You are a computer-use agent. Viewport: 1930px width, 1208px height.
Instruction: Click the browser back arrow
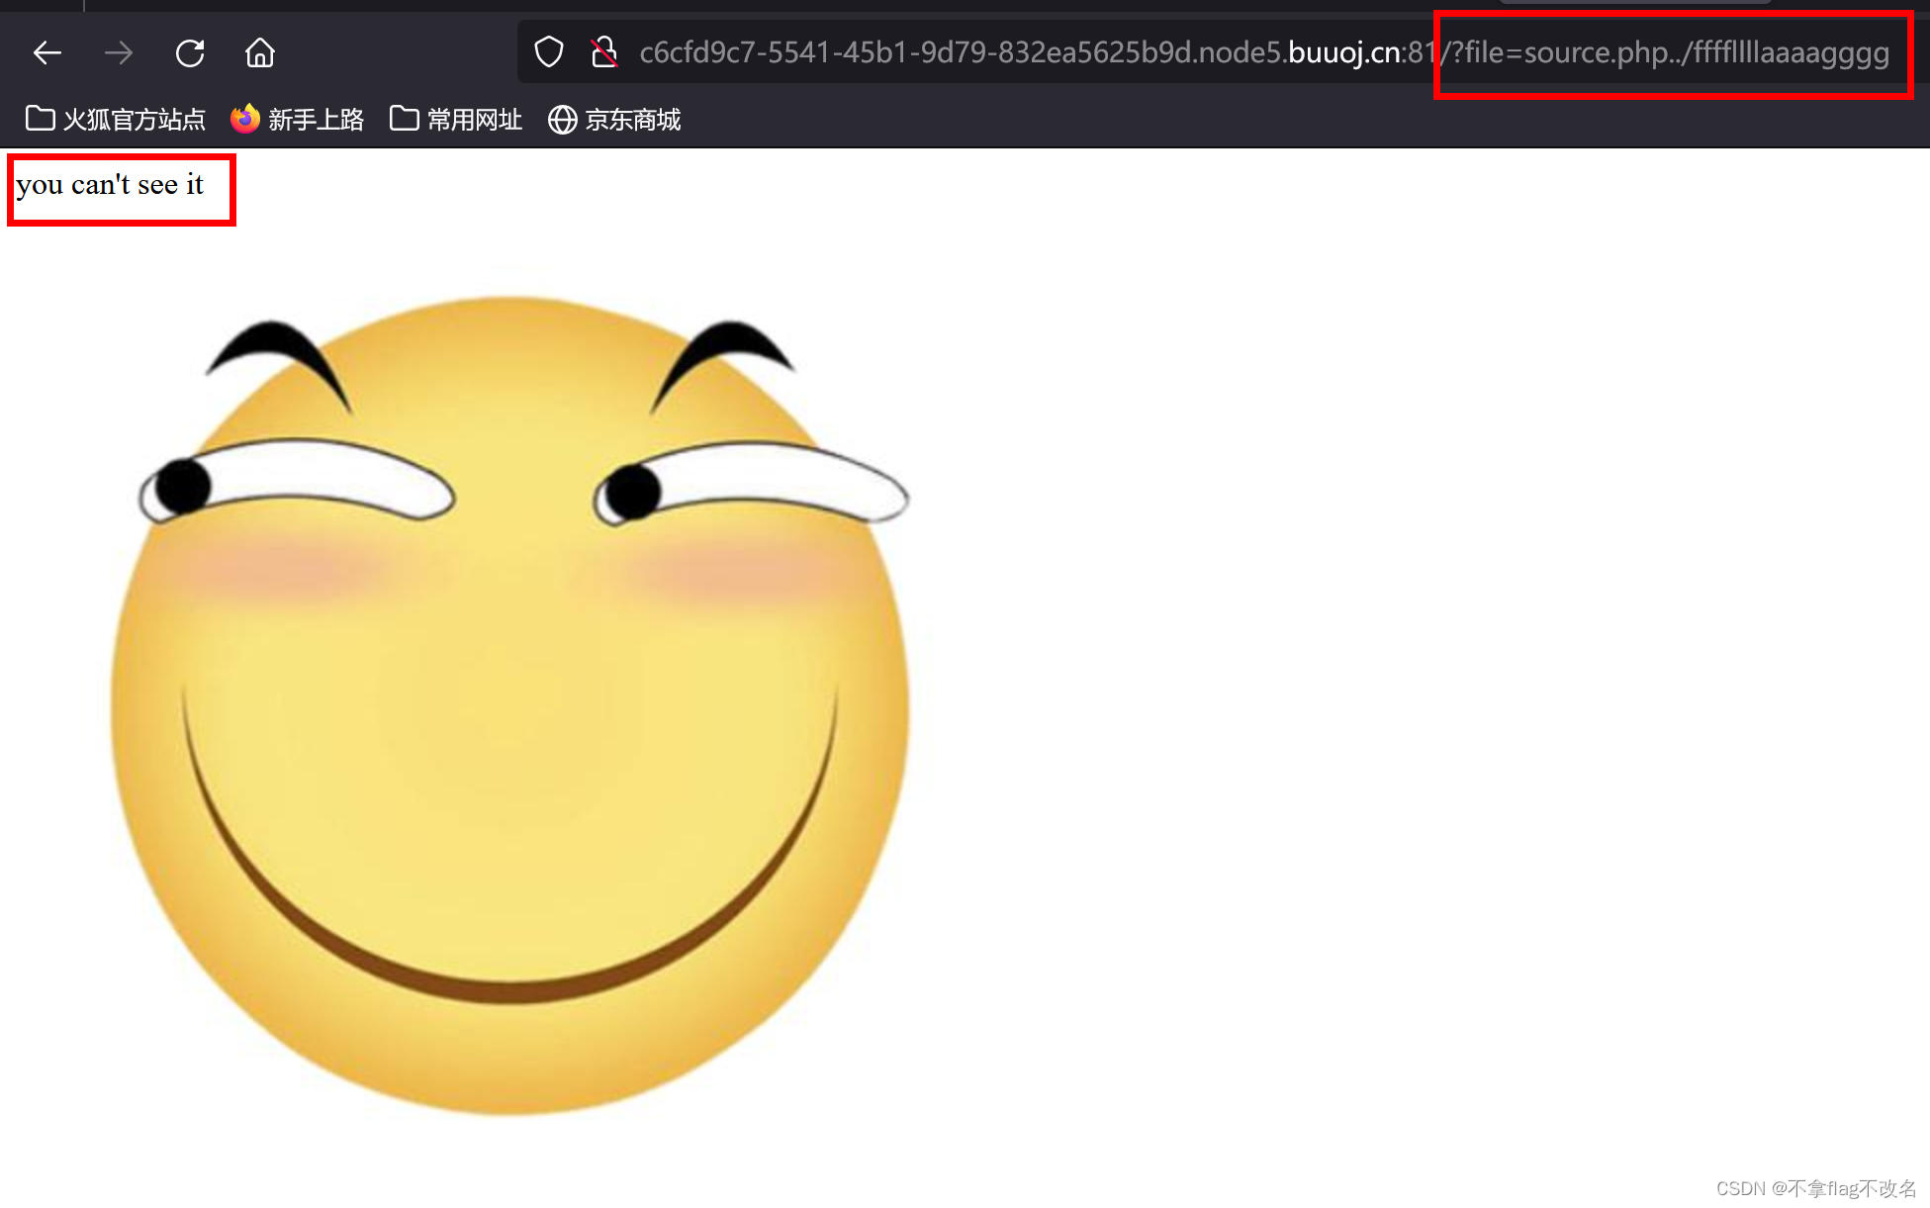tap(47, 52)
